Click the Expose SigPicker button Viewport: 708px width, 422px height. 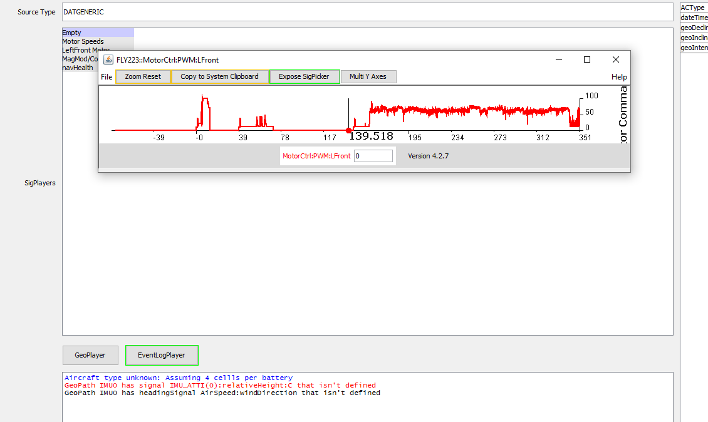click(x=304, y=76)
